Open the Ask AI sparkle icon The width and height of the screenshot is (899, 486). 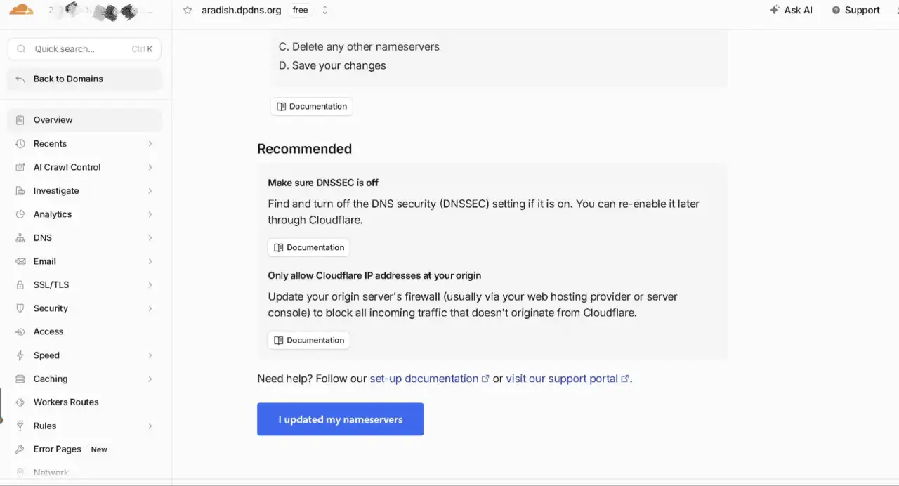(x=775, y=10)
